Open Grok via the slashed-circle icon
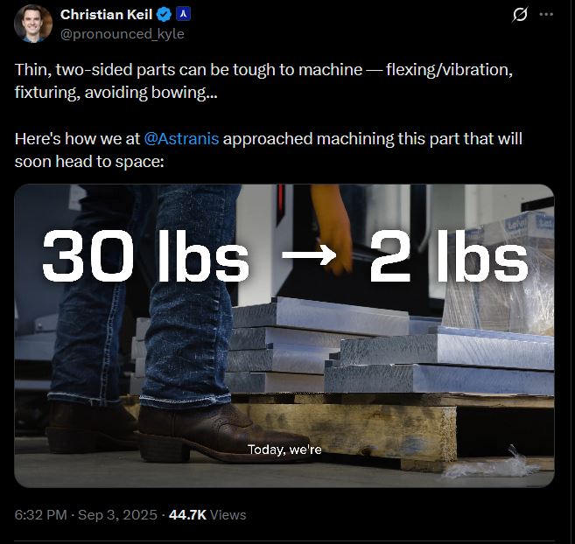575x544 pixels. [519, 15]
